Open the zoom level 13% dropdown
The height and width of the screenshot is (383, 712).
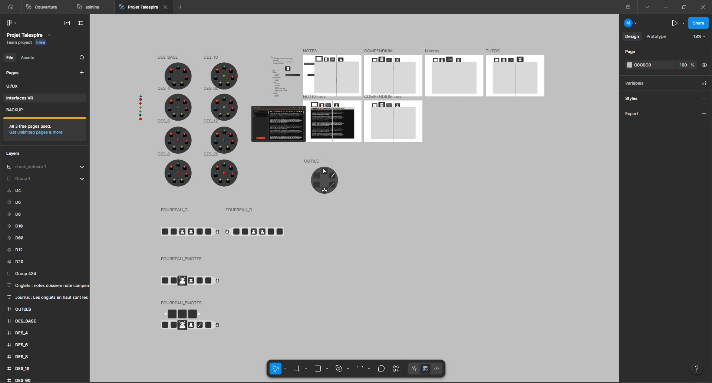699,36
